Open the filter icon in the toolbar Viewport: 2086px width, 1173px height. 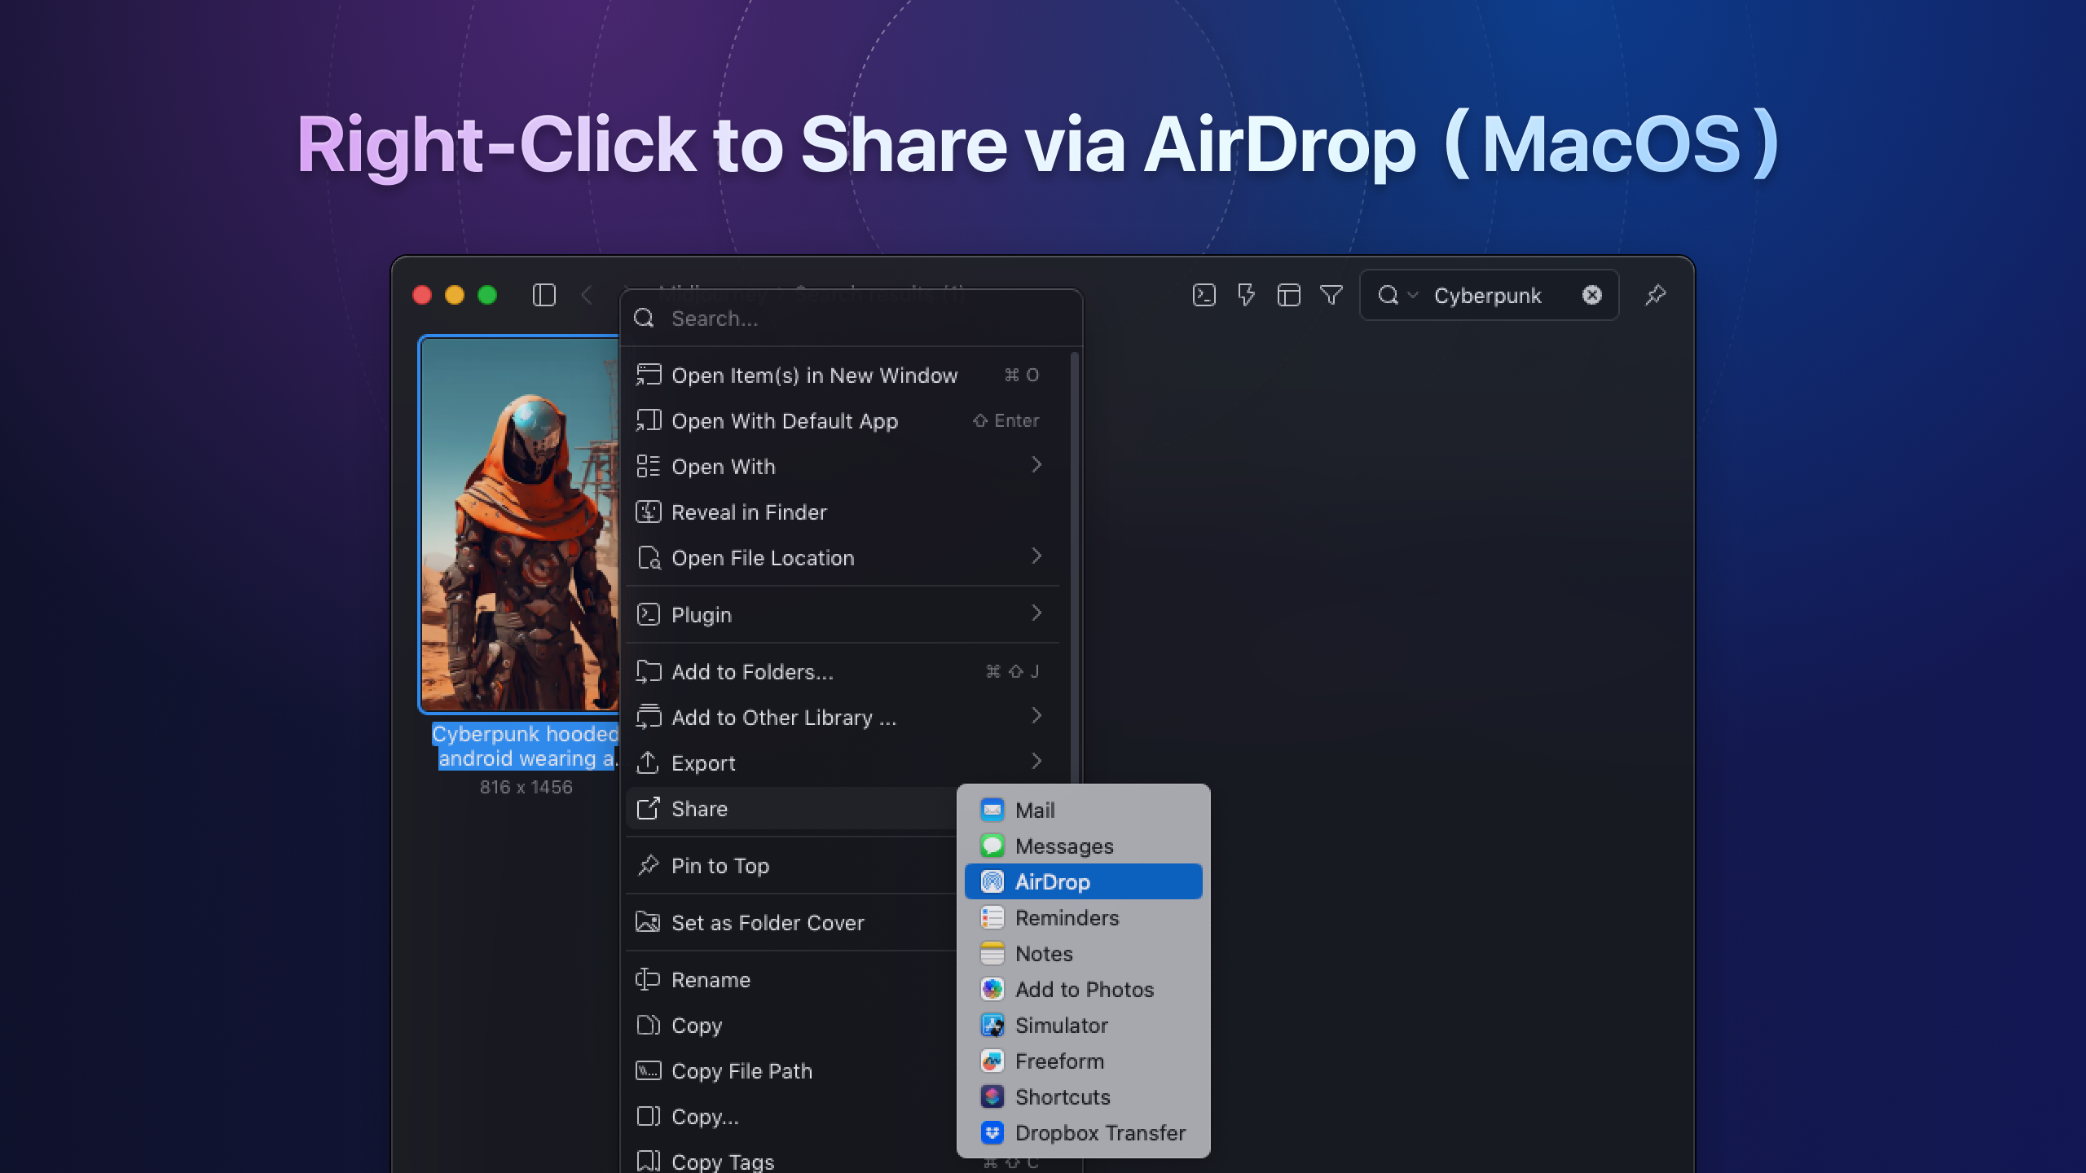point(1330,295)
